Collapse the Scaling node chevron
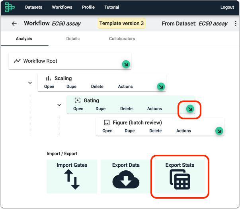Screen dimensions: 240x209 click(30, 83)
